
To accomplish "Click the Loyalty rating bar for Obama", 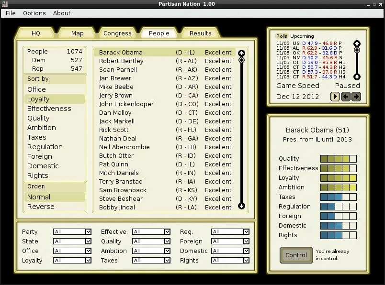I will click(x=338, y=178).
